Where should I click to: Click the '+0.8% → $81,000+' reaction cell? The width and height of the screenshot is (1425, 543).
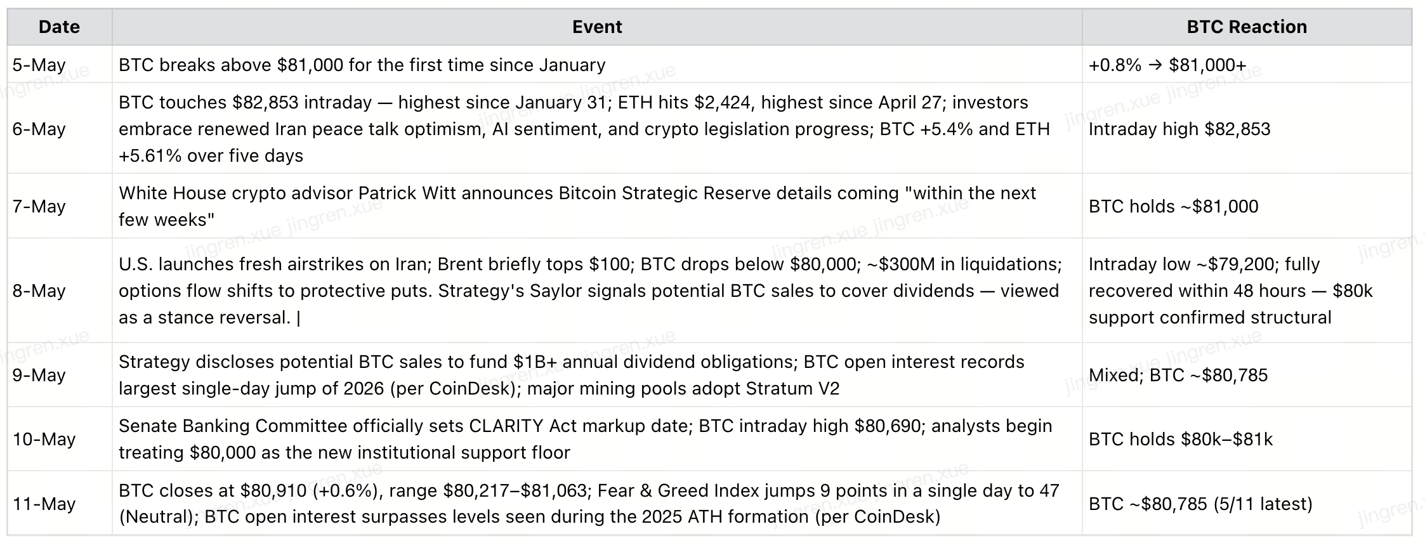tap(1247, 64)
